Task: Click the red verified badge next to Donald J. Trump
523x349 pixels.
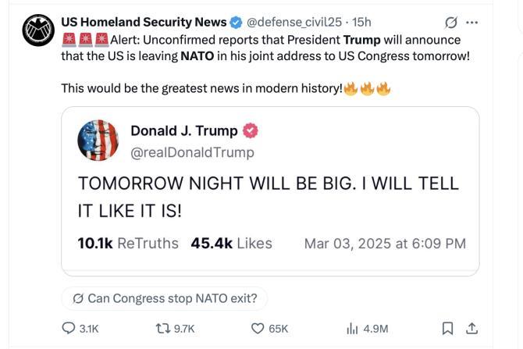Action: coord(251,130)
